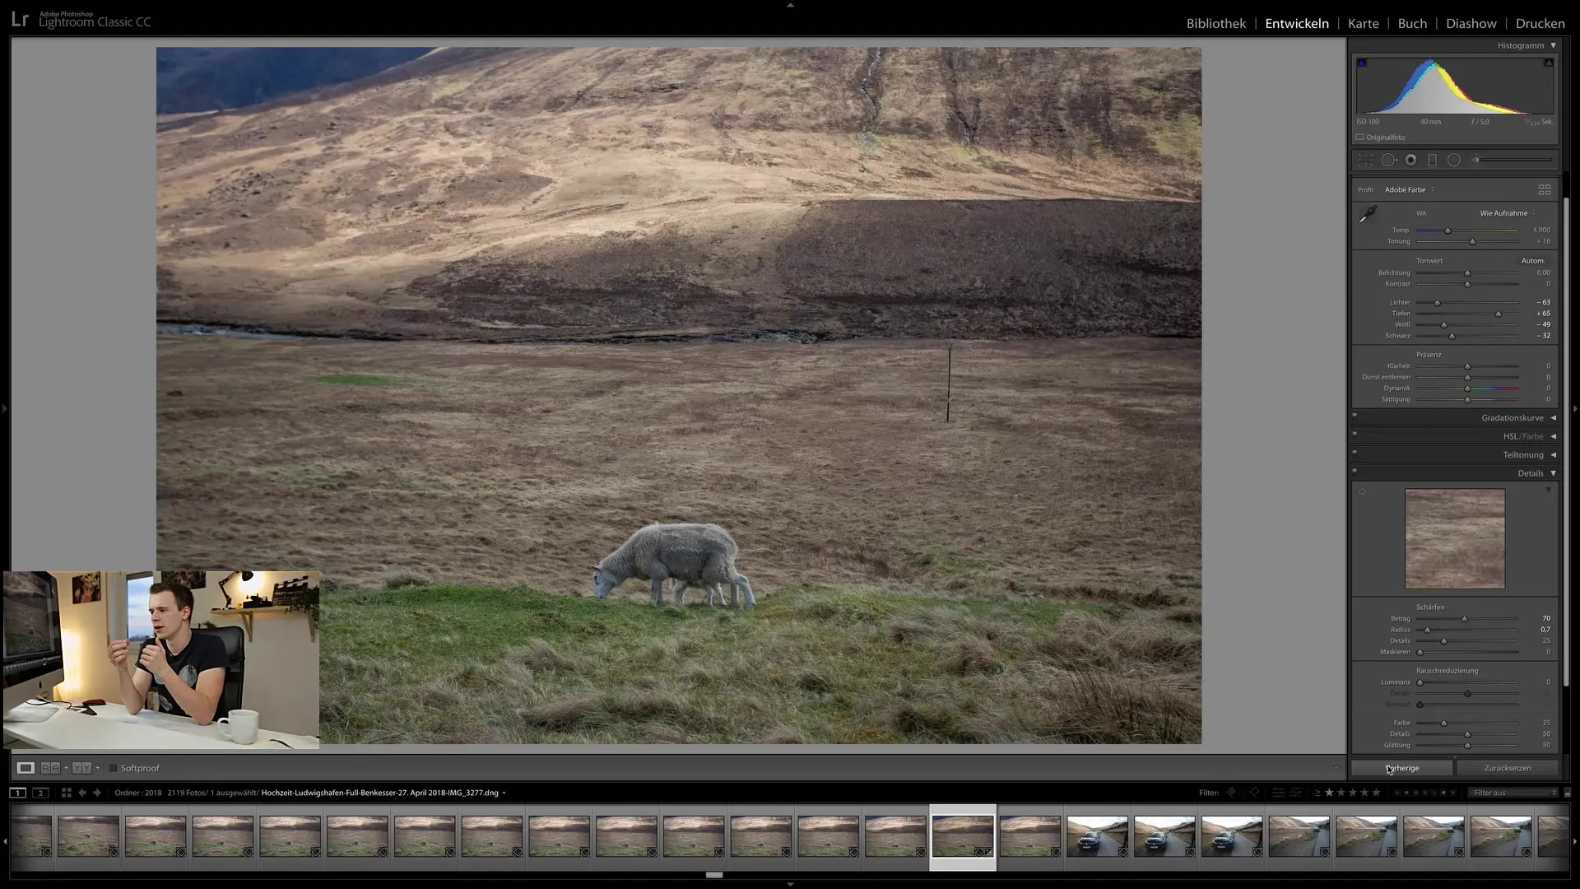Viewport: 1580px width, 889px height.
Task: Select the graduated filter tool
Action: 1432,161
